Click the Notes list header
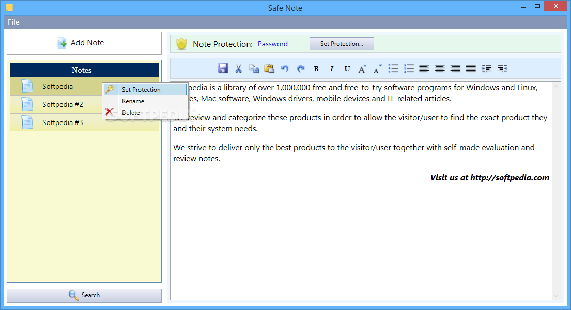 84,70
